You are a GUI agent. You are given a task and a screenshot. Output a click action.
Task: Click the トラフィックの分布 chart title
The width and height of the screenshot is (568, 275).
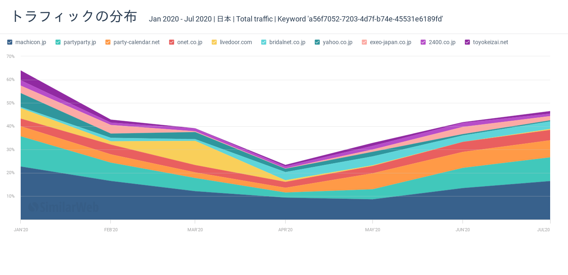coord(74,17)
